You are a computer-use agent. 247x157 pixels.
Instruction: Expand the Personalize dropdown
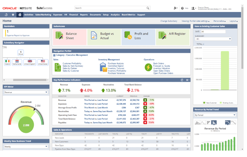pos(220,21)
